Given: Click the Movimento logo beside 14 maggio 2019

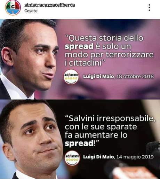Looking at the screenshot, I should (x=72, y=158).
